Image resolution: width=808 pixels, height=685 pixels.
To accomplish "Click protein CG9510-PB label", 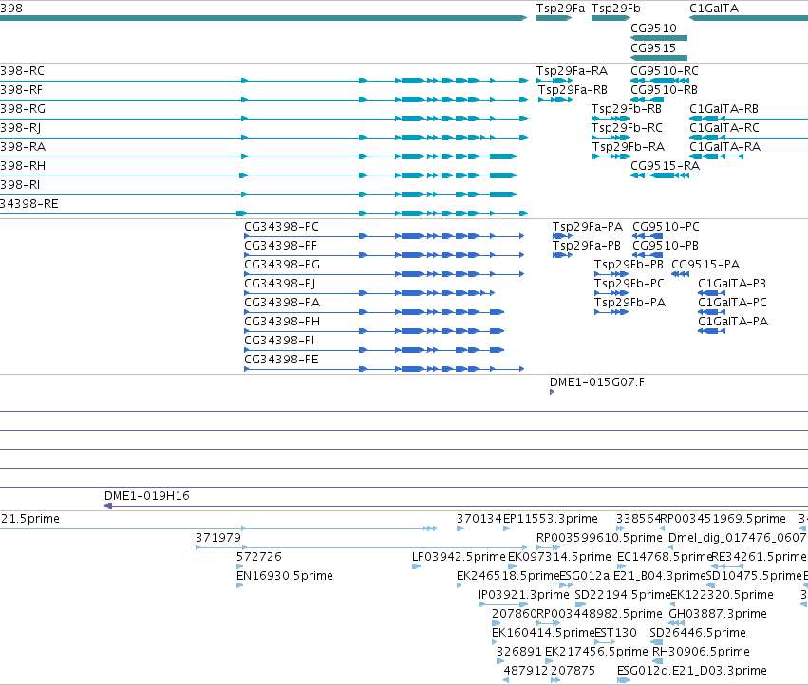I will click(x=665, y=246).
